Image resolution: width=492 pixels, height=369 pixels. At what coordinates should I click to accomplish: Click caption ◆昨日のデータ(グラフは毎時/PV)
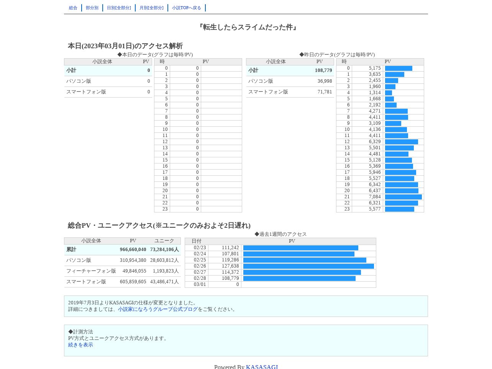point(337,55)
